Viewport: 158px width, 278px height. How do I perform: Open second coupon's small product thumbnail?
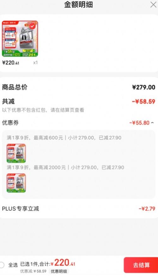16,183
